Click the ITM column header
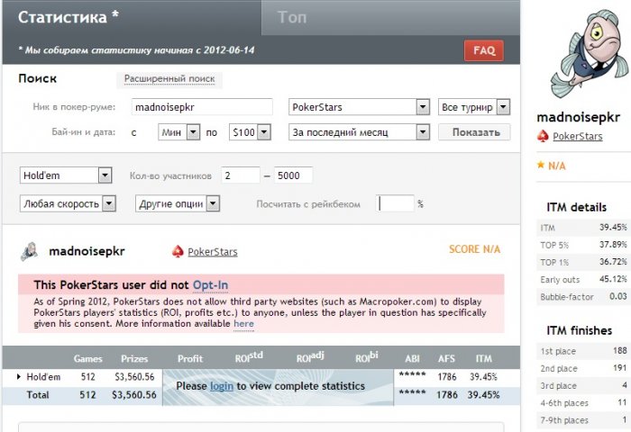 tap(484, 359)
